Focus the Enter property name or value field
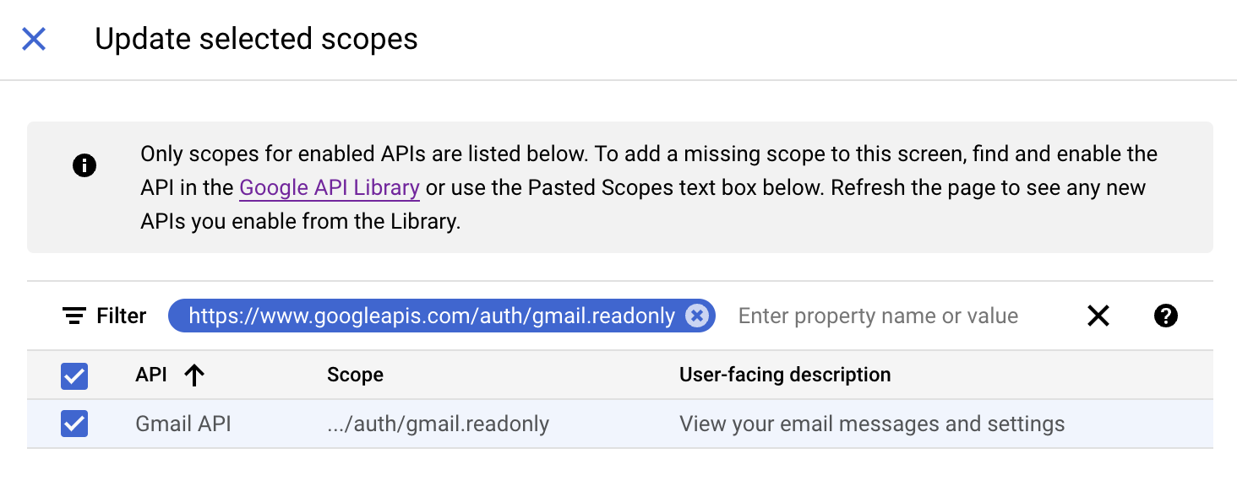 [x=879, y=316]
